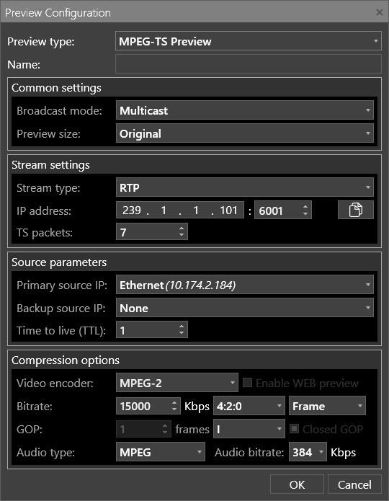Image resolution: width=389 pixels, height=501 pixels.
Task: Decrease Bitrate with down arrow
Action: click(174, 409)
